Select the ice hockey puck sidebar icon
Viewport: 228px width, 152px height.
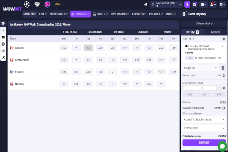(x=3, y=37)
